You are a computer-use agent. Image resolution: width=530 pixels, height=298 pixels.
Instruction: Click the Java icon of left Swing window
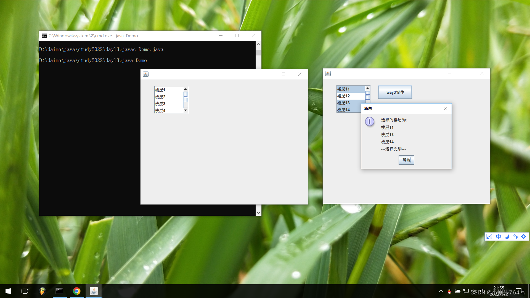[146, 74]
